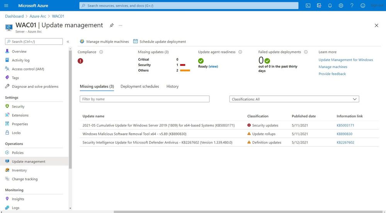
Task: Switch to the History tab
Action: click(172, 87)
